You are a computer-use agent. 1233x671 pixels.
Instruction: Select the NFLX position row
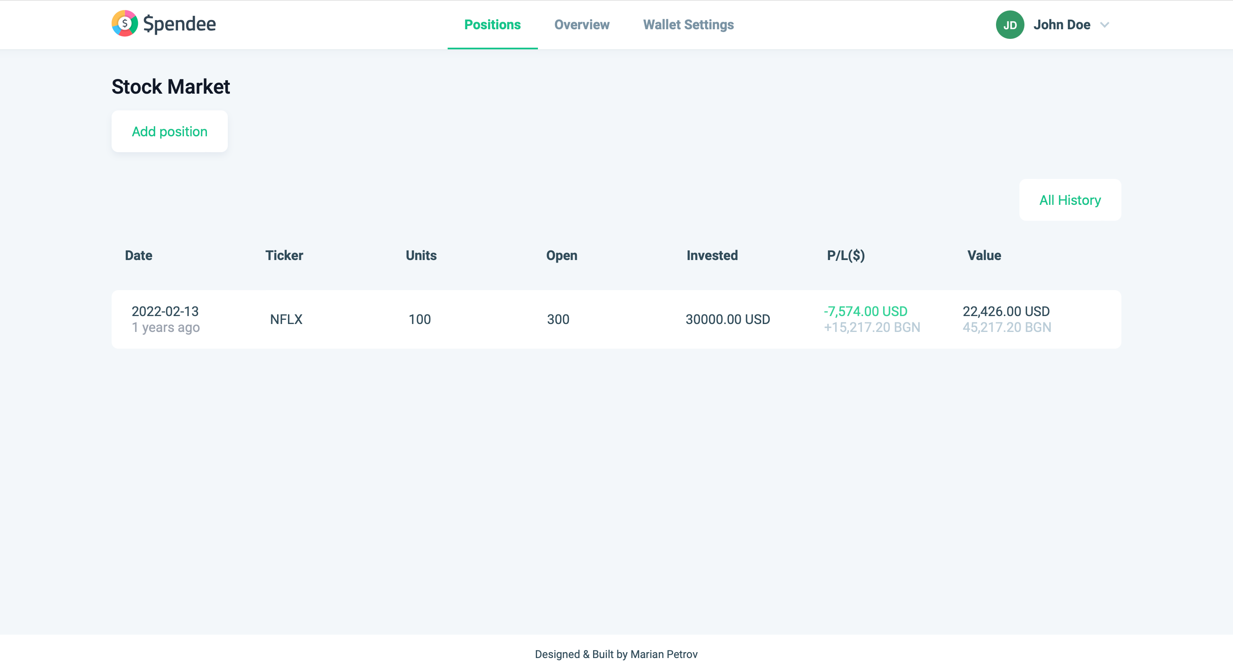[616, 319]
